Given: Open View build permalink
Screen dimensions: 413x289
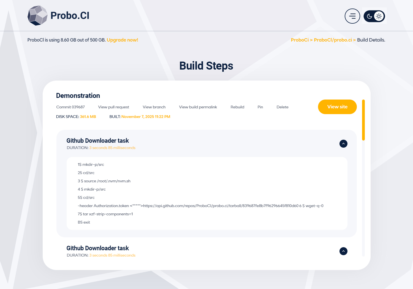Looking at the screenshot, I should tap(198, 107).
